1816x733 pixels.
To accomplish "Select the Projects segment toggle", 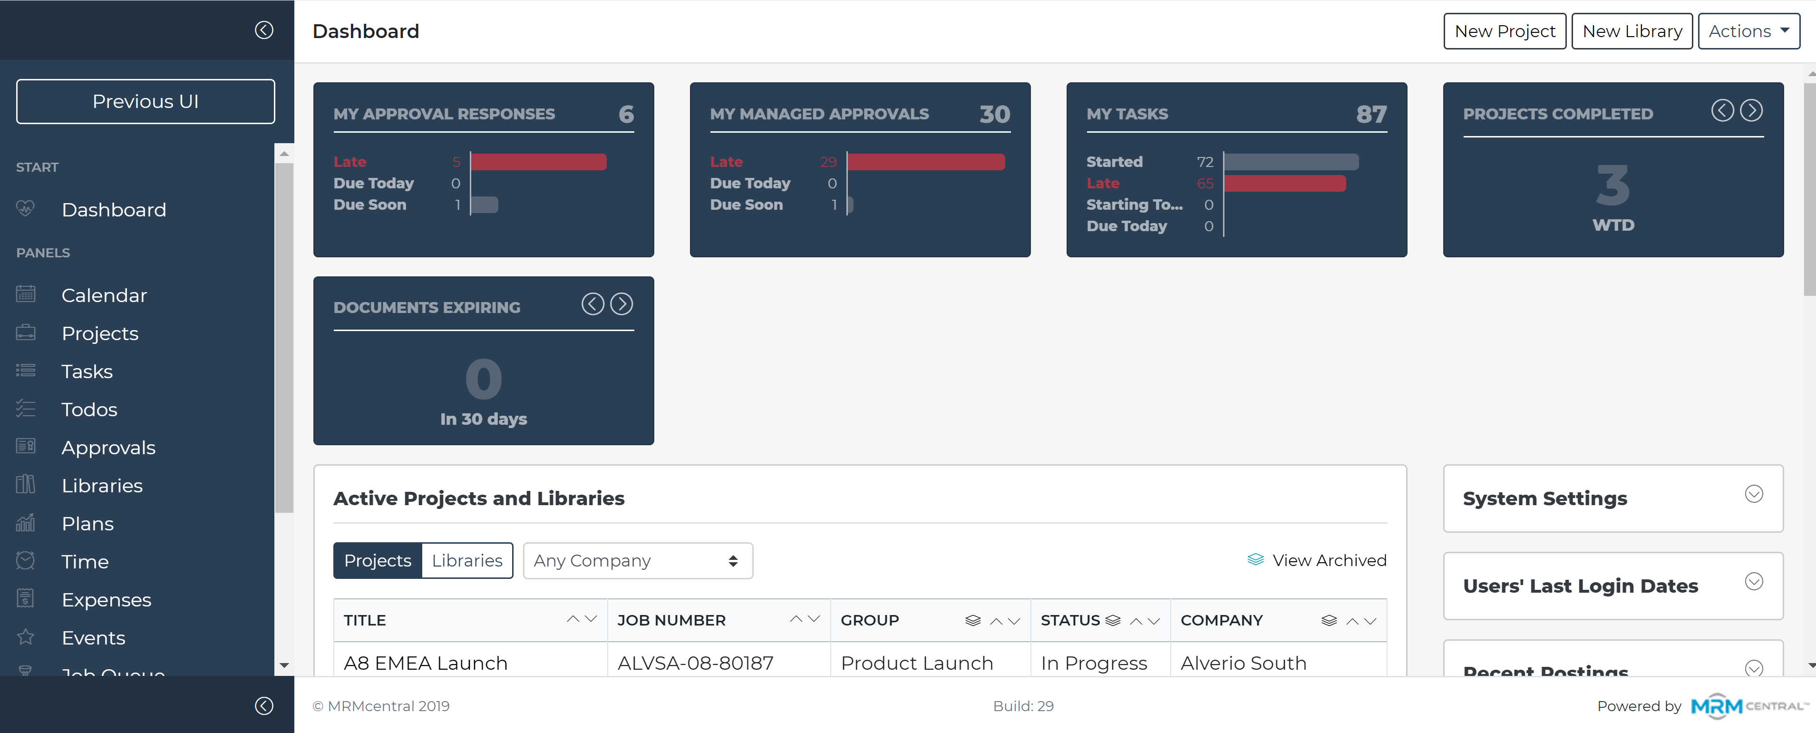I will [x=377, y=560].
